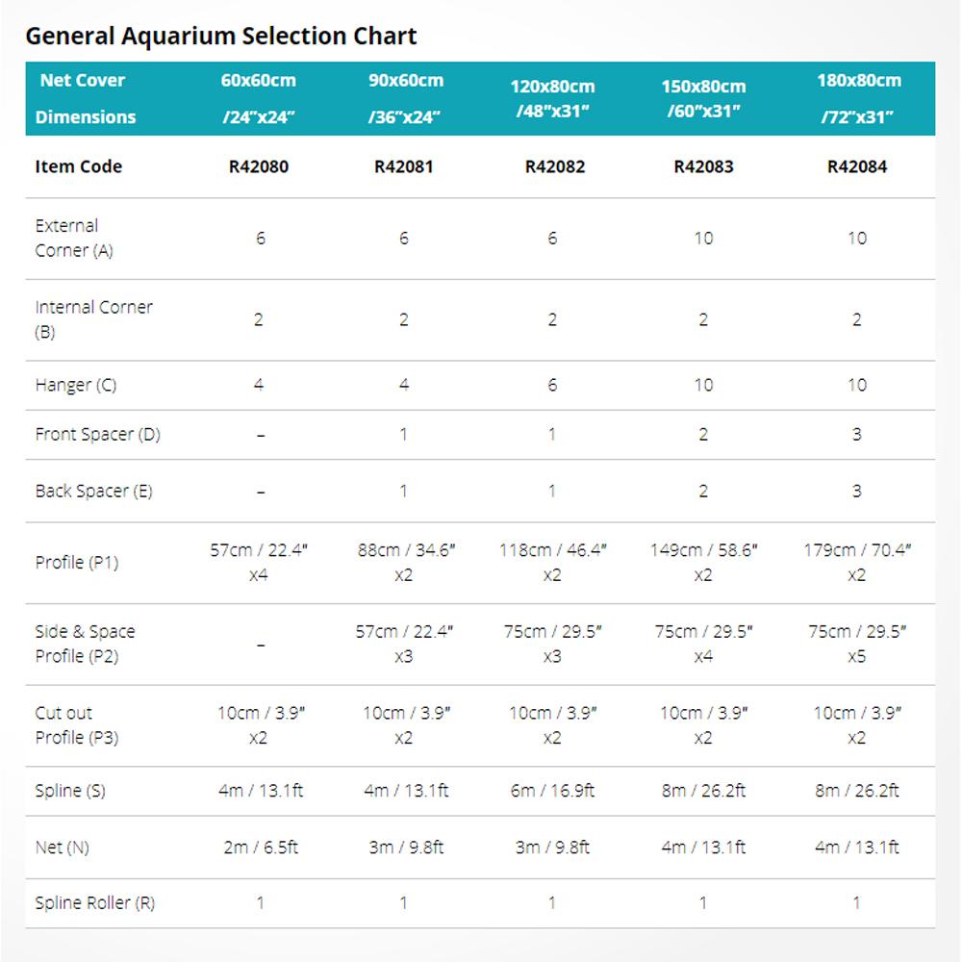Select the Internal Corner (B) row label
Viewport: 962px width, 962px height.
(93, 319)
